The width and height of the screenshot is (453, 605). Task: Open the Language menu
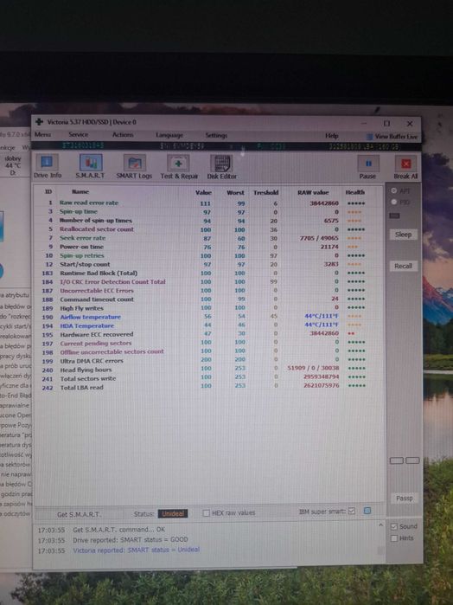[x=169, y=135]
